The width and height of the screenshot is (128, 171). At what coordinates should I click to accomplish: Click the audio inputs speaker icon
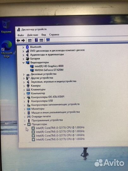point(27,55)
